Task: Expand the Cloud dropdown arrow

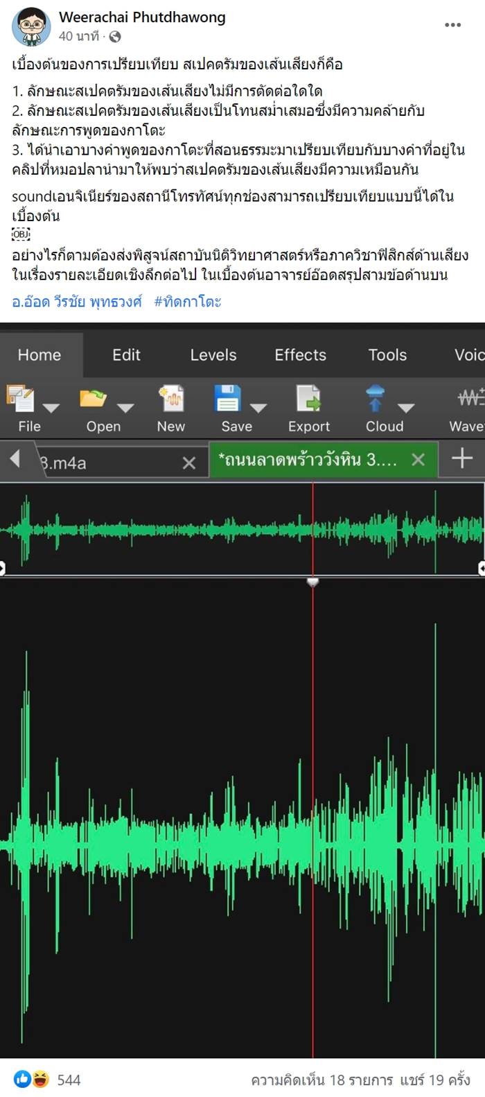Action: (406, 408)
